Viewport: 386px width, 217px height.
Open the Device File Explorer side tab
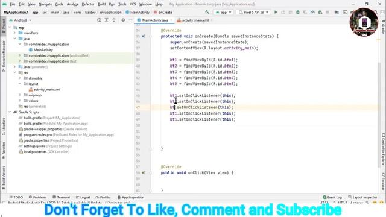pyautogui.click(x=383, y=149)
